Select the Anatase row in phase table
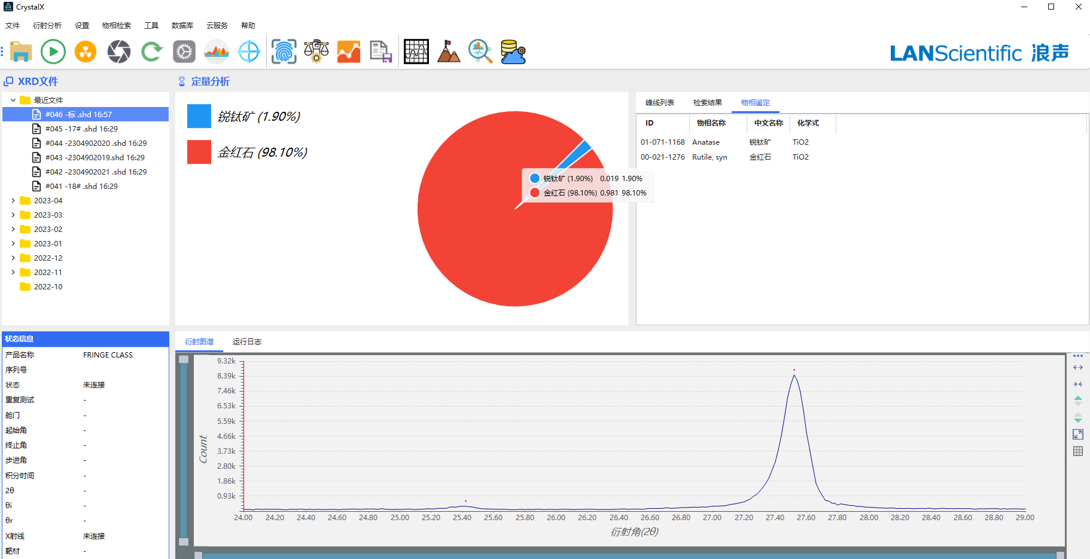 [x=706, y=142]
